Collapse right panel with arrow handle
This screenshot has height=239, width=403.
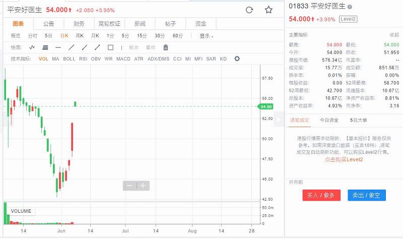[279, 119]
